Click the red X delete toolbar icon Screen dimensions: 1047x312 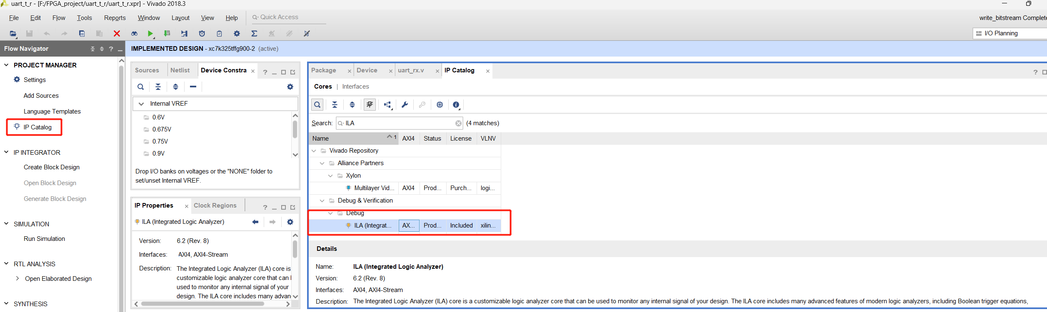point(117,34)
